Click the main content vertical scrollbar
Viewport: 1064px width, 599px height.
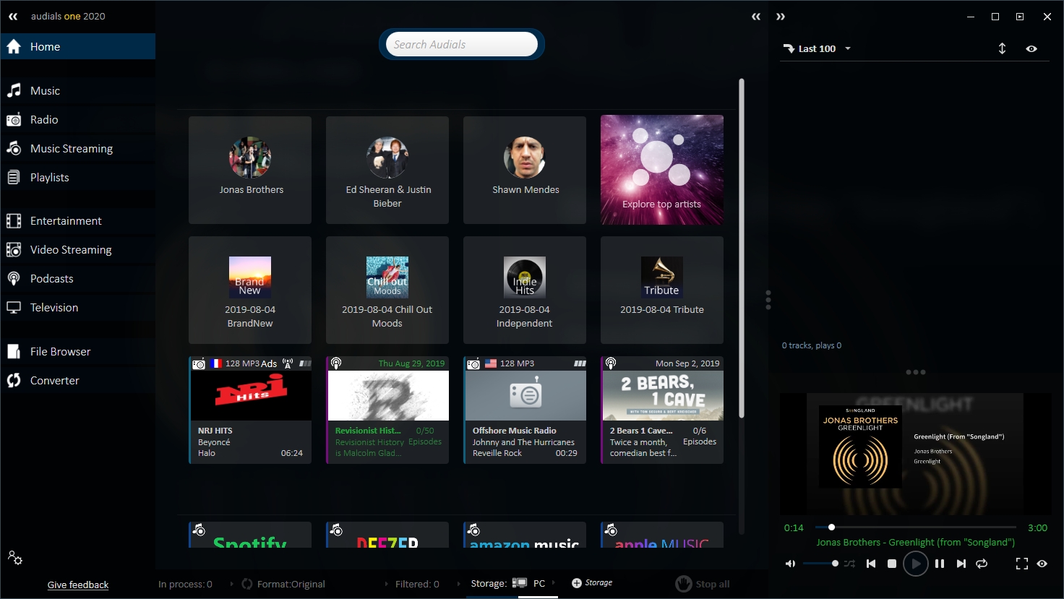tap(741, 248)
